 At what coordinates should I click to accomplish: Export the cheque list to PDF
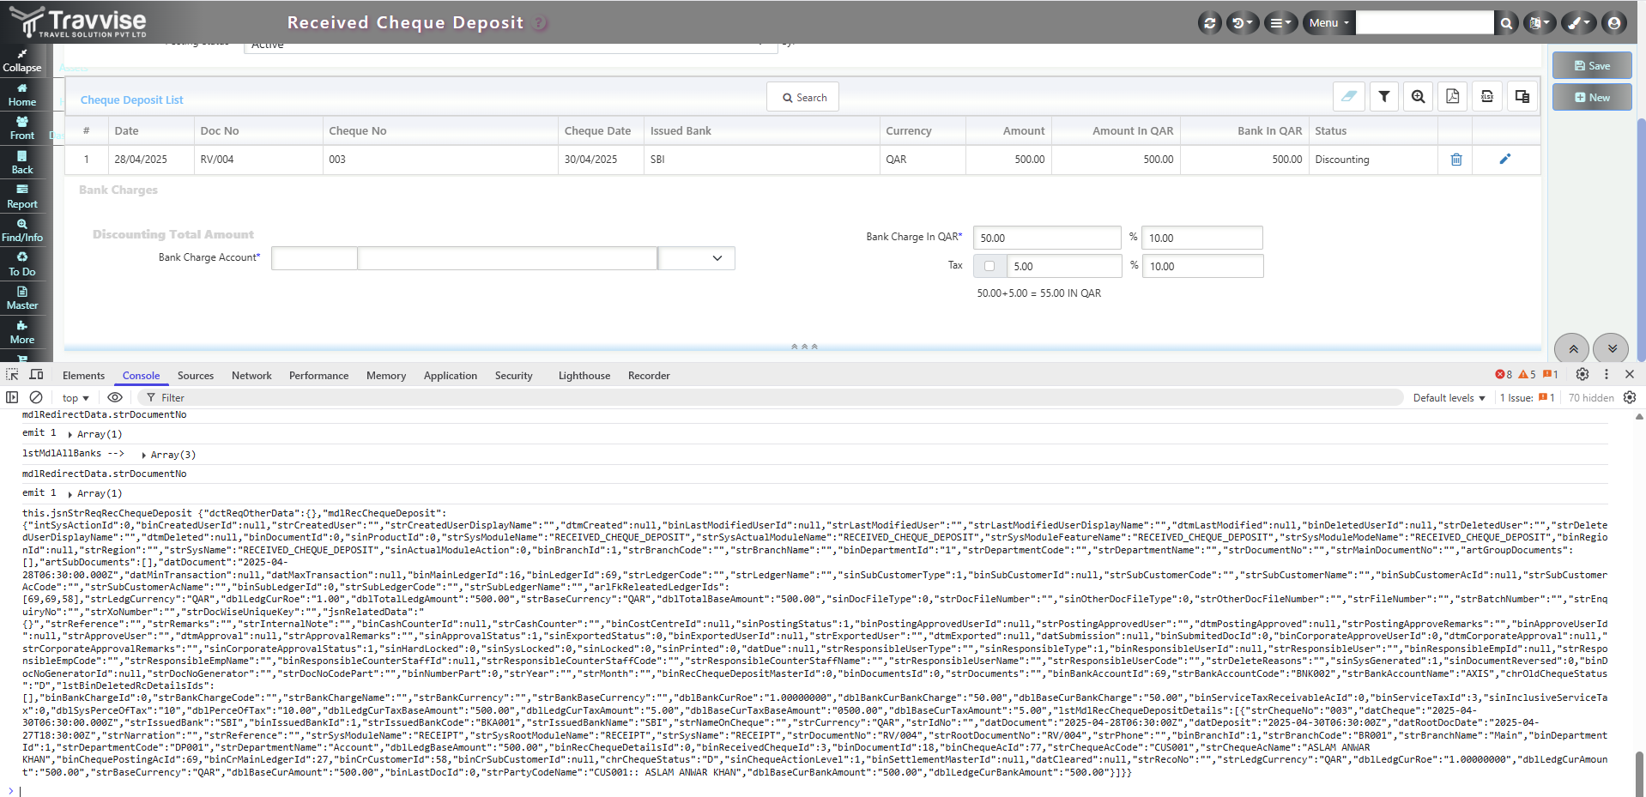click(1453, 96)
